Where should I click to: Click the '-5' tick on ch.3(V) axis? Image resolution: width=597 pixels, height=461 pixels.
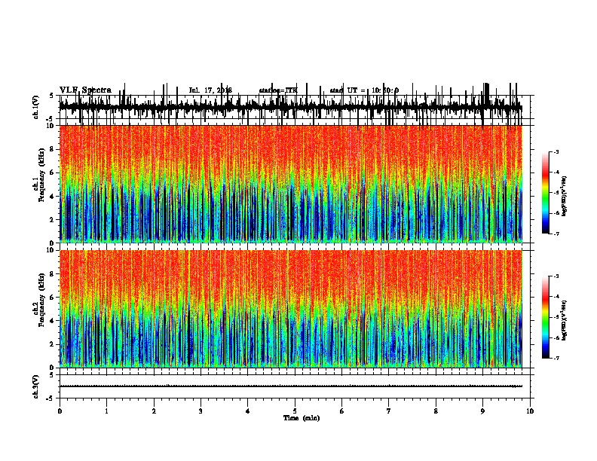[51, 398]
